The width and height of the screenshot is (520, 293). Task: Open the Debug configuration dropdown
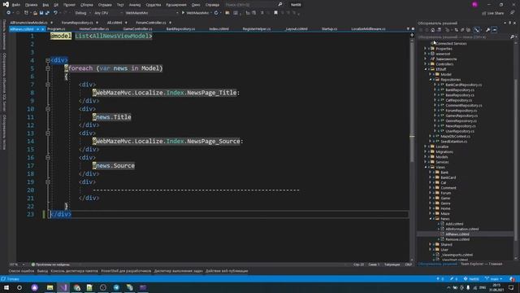point(82,13)
